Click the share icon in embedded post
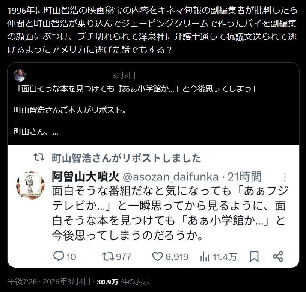 278,256
